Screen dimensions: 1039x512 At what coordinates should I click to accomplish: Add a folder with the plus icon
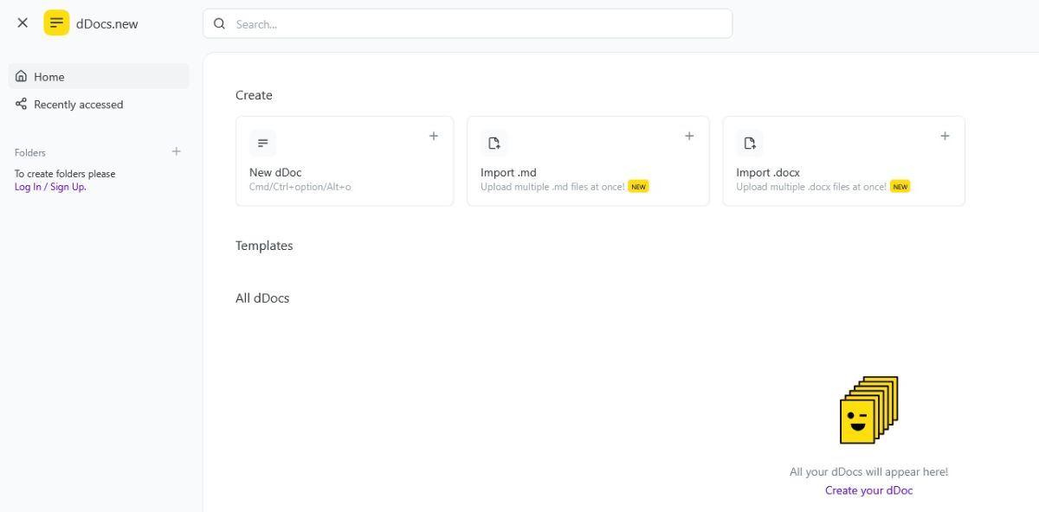point(177,151)
